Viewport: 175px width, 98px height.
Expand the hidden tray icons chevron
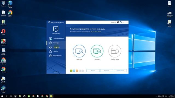(157, 96)
